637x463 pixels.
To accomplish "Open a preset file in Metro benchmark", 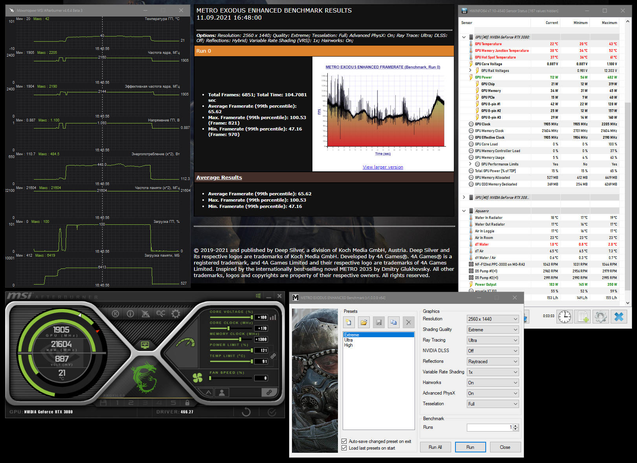I will [364, 322].
